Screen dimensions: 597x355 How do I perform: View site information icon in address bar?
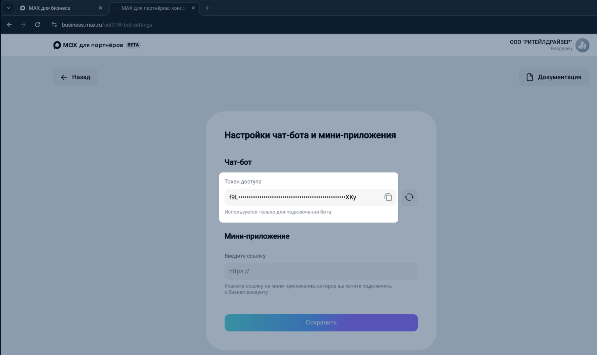pos(54,25)
